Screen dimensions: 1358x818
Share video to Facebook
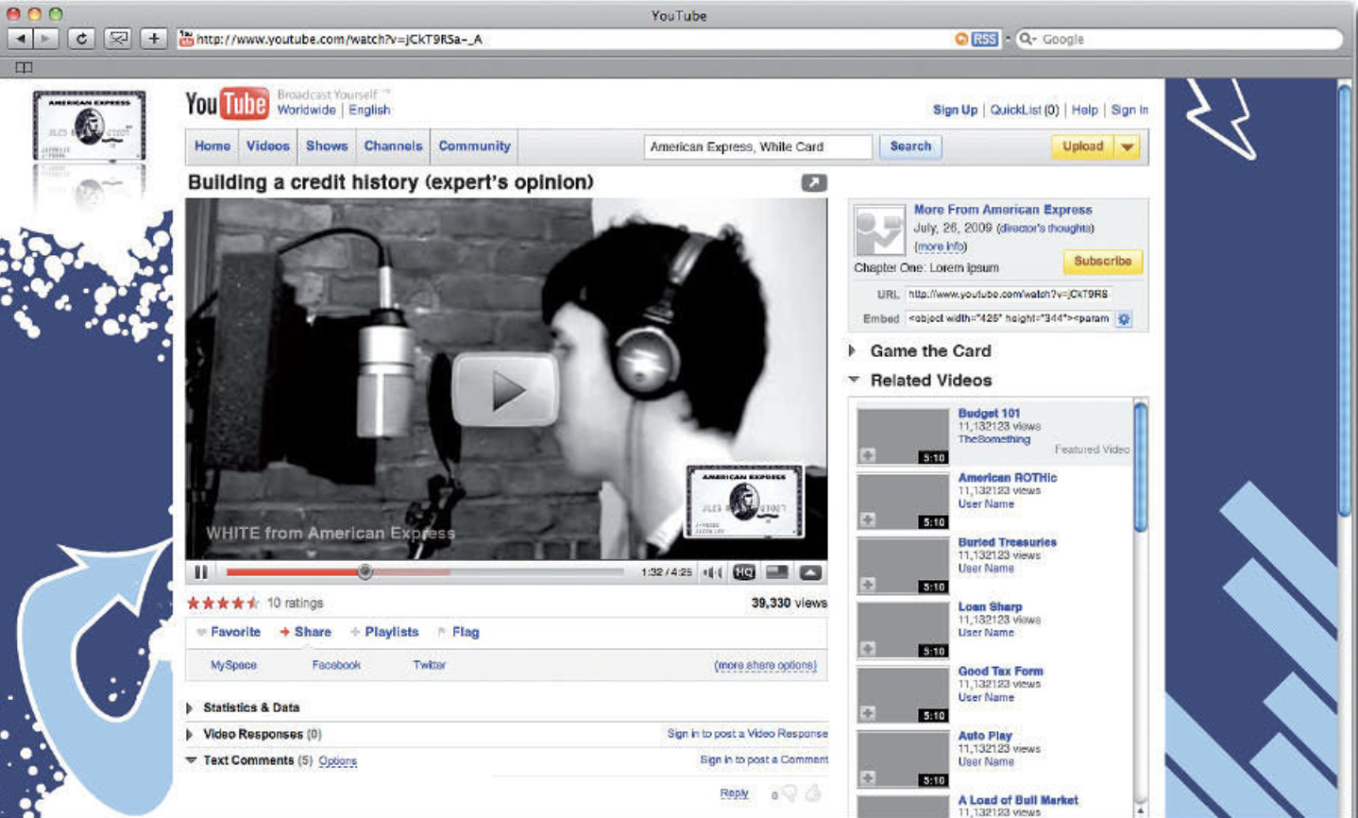click(336, 665)
